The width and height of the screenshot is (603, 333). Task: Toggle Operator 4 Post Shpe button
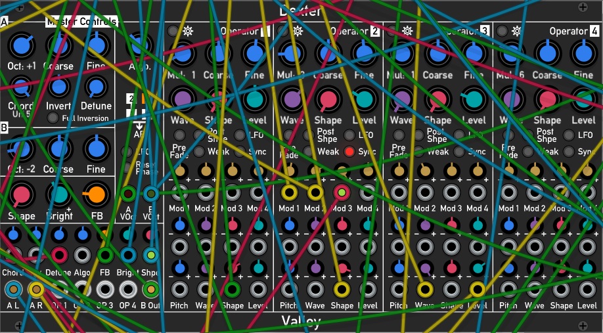528,135
